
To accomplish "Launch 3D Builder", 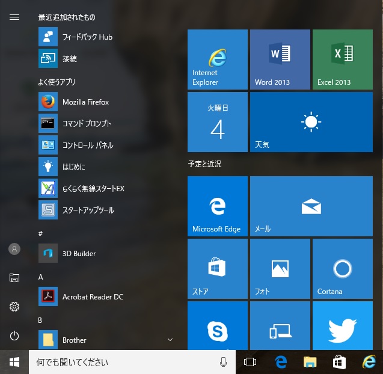I will [106, 253].
